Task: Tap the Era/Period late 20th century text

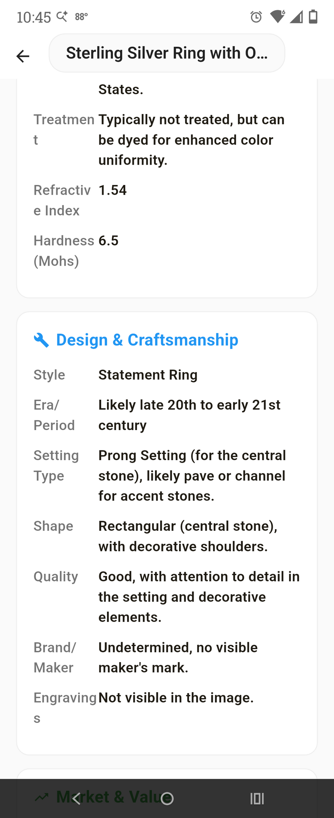Action: tap(189, 415)
